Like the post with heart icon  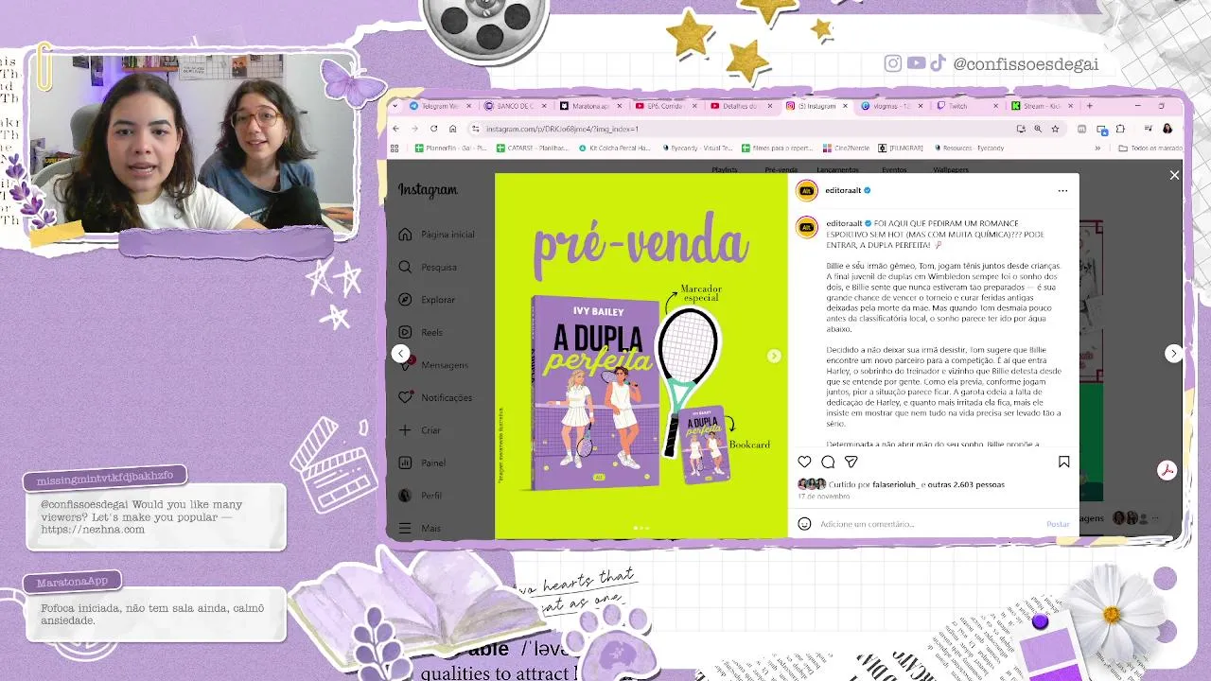tap(804, 462)
